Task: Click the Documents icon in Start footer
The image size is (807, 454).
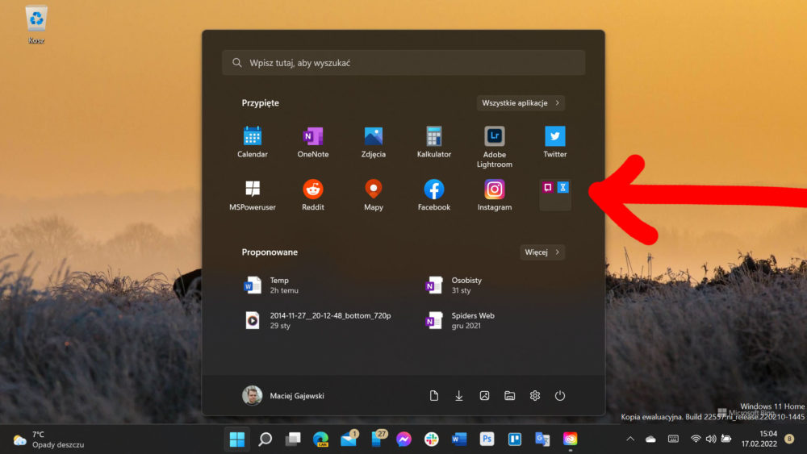Action: tap(434, 395)
